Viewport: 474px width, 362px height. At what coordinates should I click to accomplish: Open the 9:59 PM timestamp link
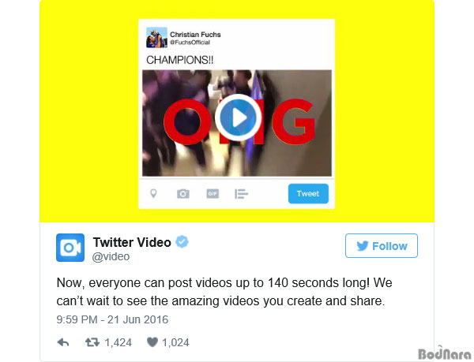tap(112, 319)
